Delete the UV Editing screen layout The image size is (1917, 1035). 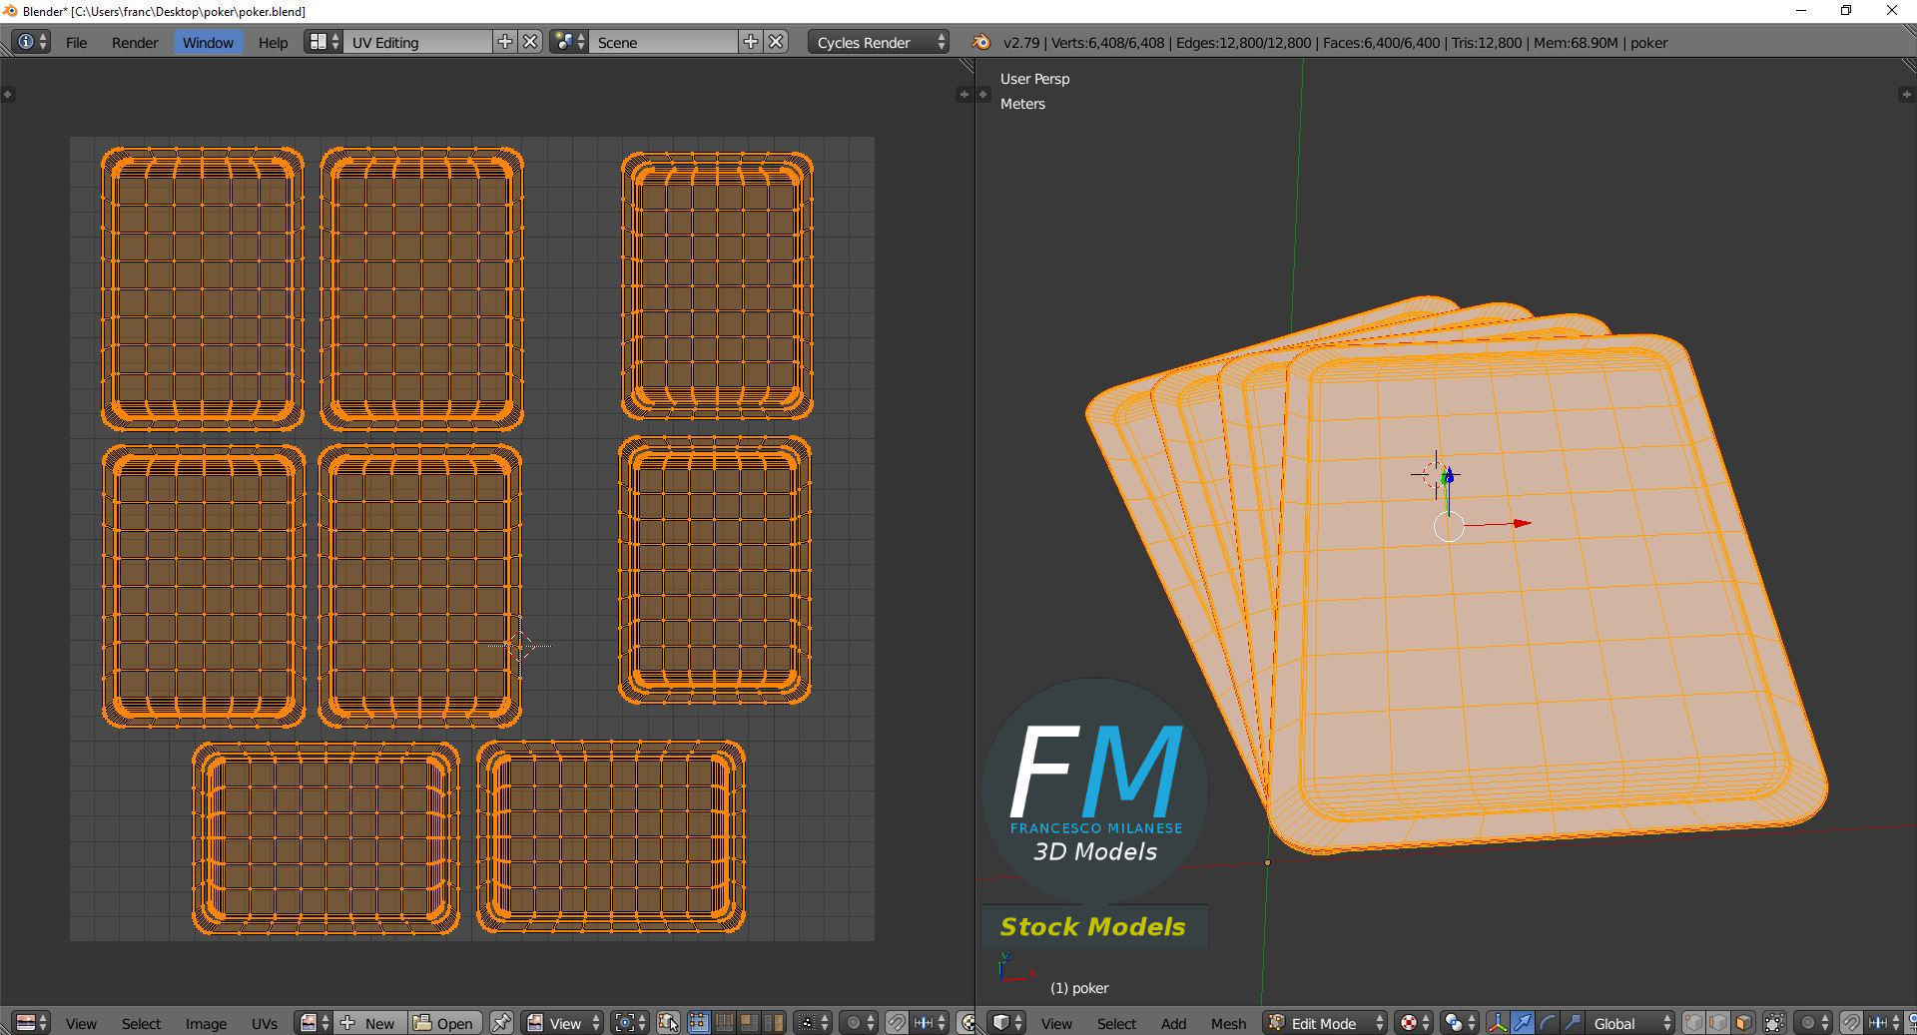[531, 42]
